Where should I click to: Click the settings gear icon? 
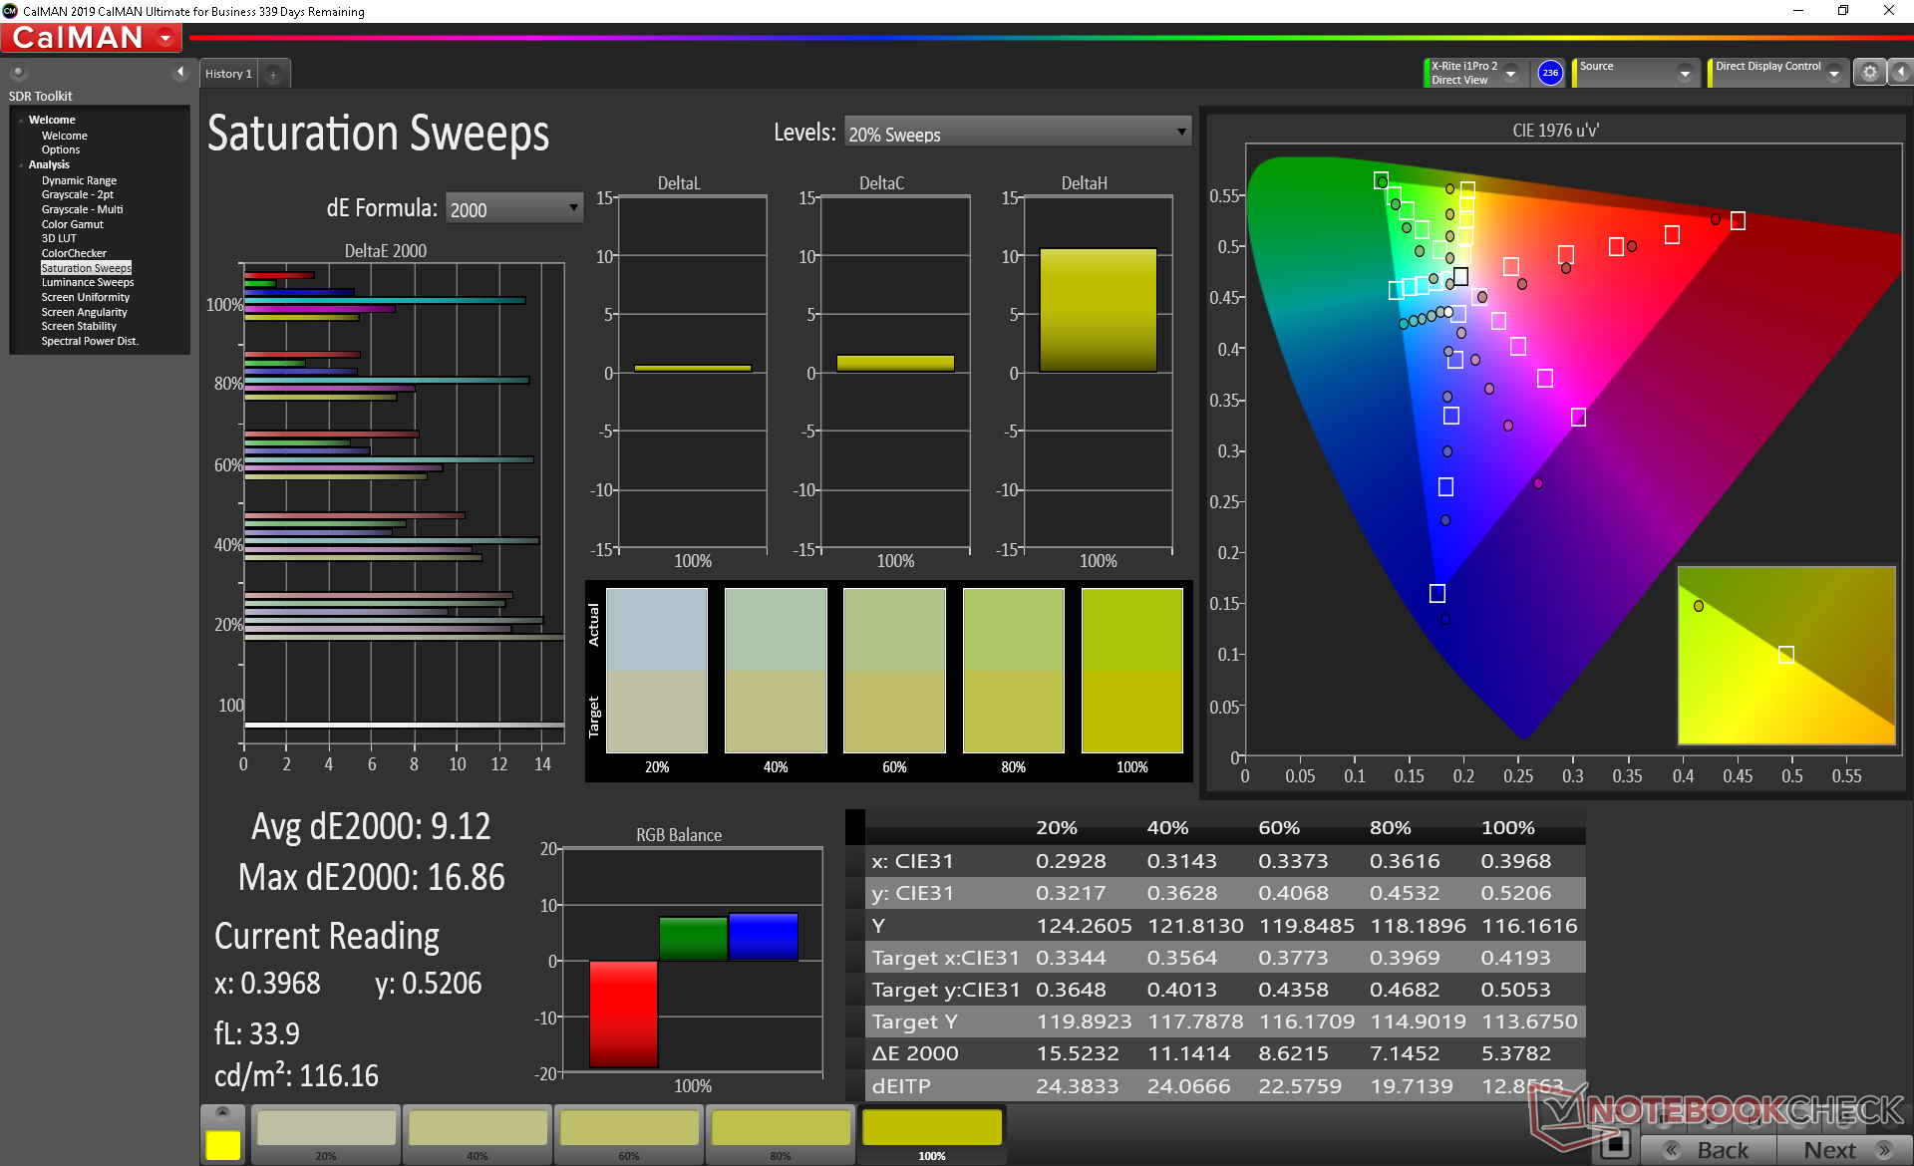(x=1869, y=73)
